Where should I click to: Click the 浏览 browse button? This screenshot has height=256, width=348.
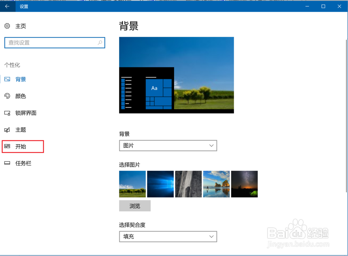point(135,206)
